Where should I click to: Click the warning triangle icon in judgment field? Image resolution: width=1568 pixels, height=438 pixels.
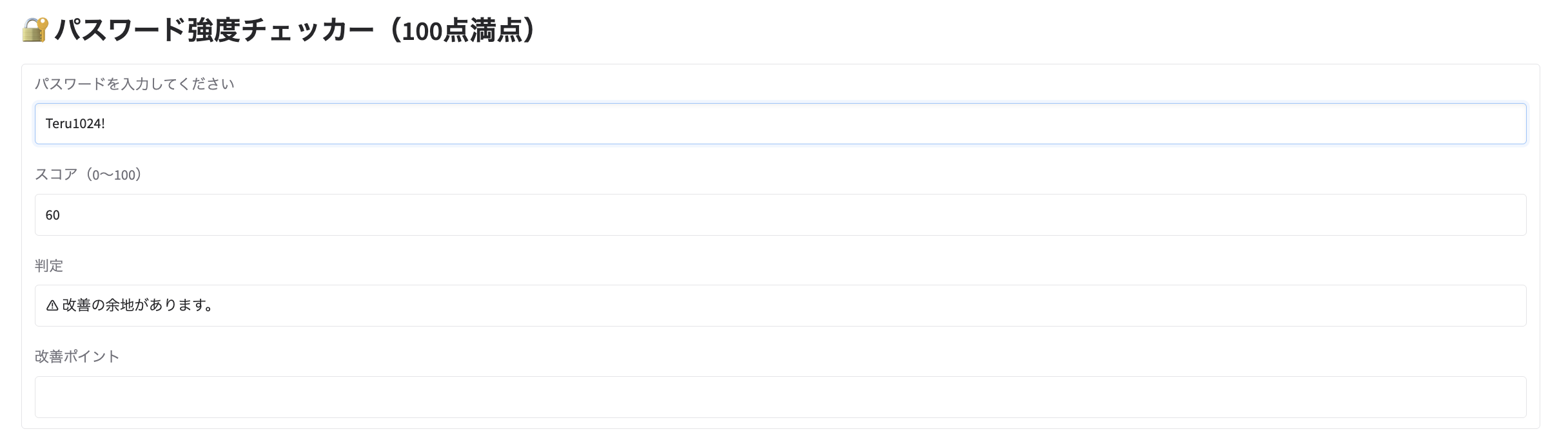click(x=53, y=306)
